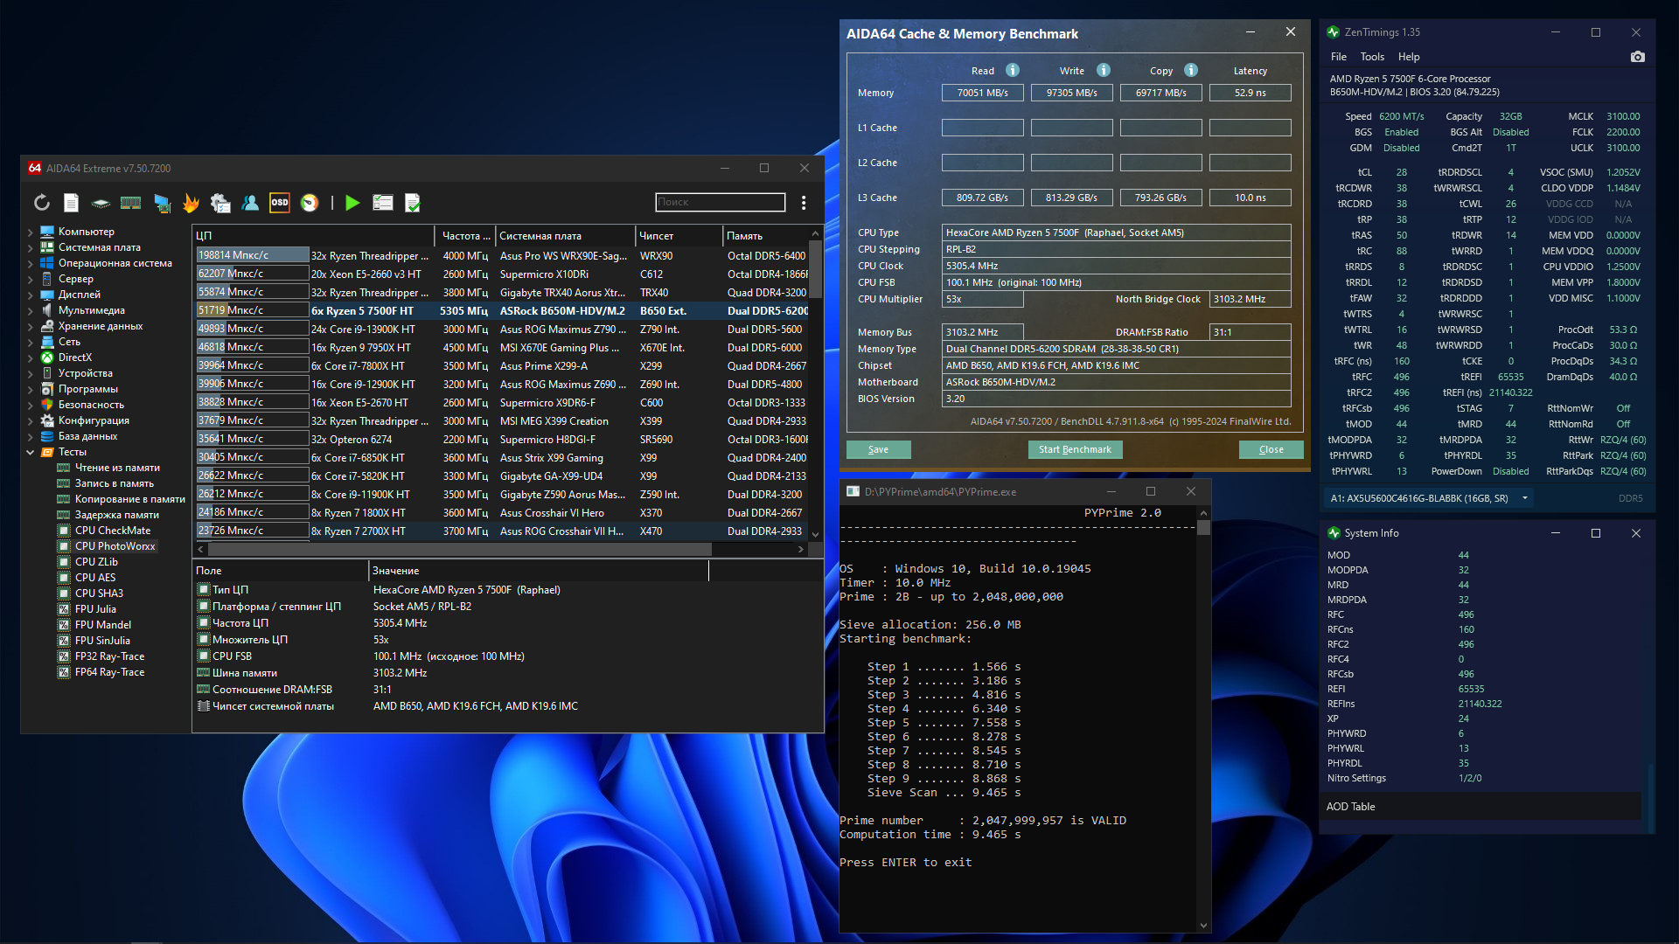Click the horizontal scrollbar under CPU list
Viewport: 1679px width, 944px height.
(459, 549)
